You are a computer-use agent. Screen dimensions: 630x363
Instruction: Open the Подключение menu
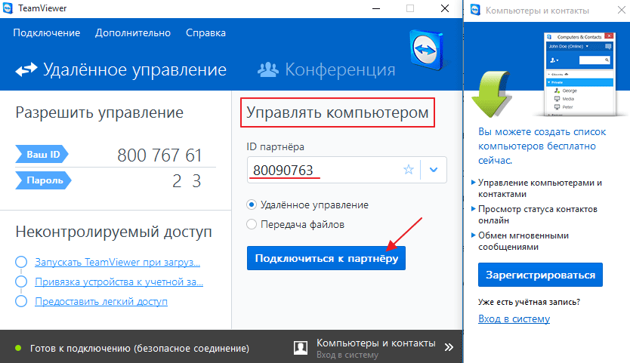pos(46,33)
